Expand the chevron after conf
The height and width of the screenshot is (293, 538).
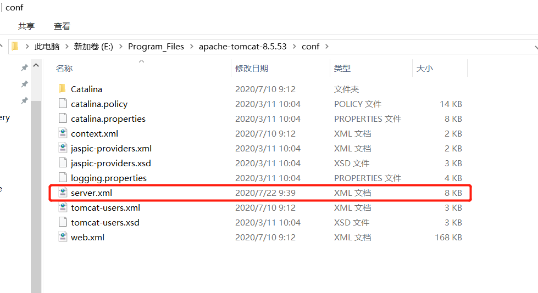coord(326,47)
